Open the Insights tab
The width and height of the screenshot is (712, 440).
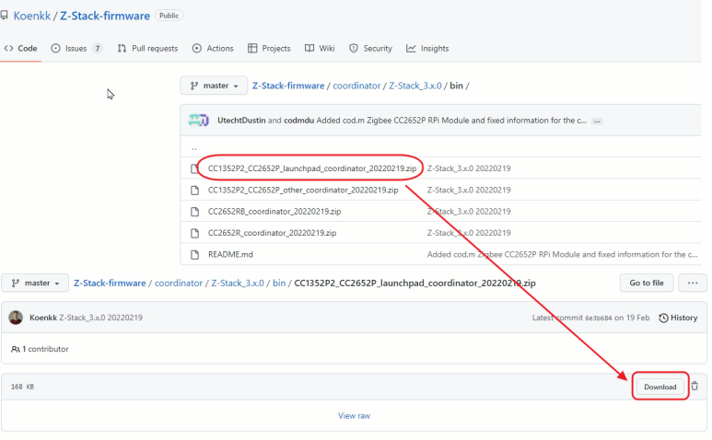[427, 49]
